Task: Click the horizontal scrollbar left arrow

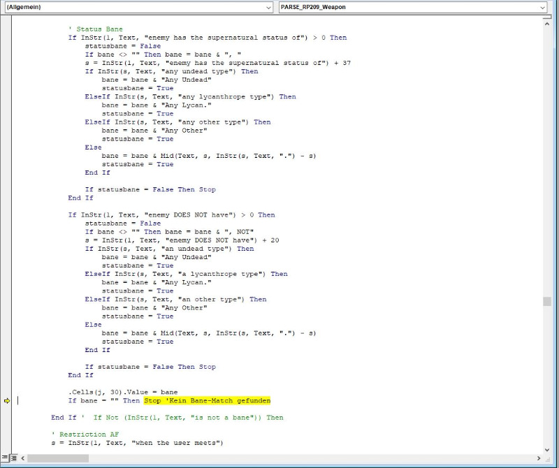Action: [x=23, y=458]
